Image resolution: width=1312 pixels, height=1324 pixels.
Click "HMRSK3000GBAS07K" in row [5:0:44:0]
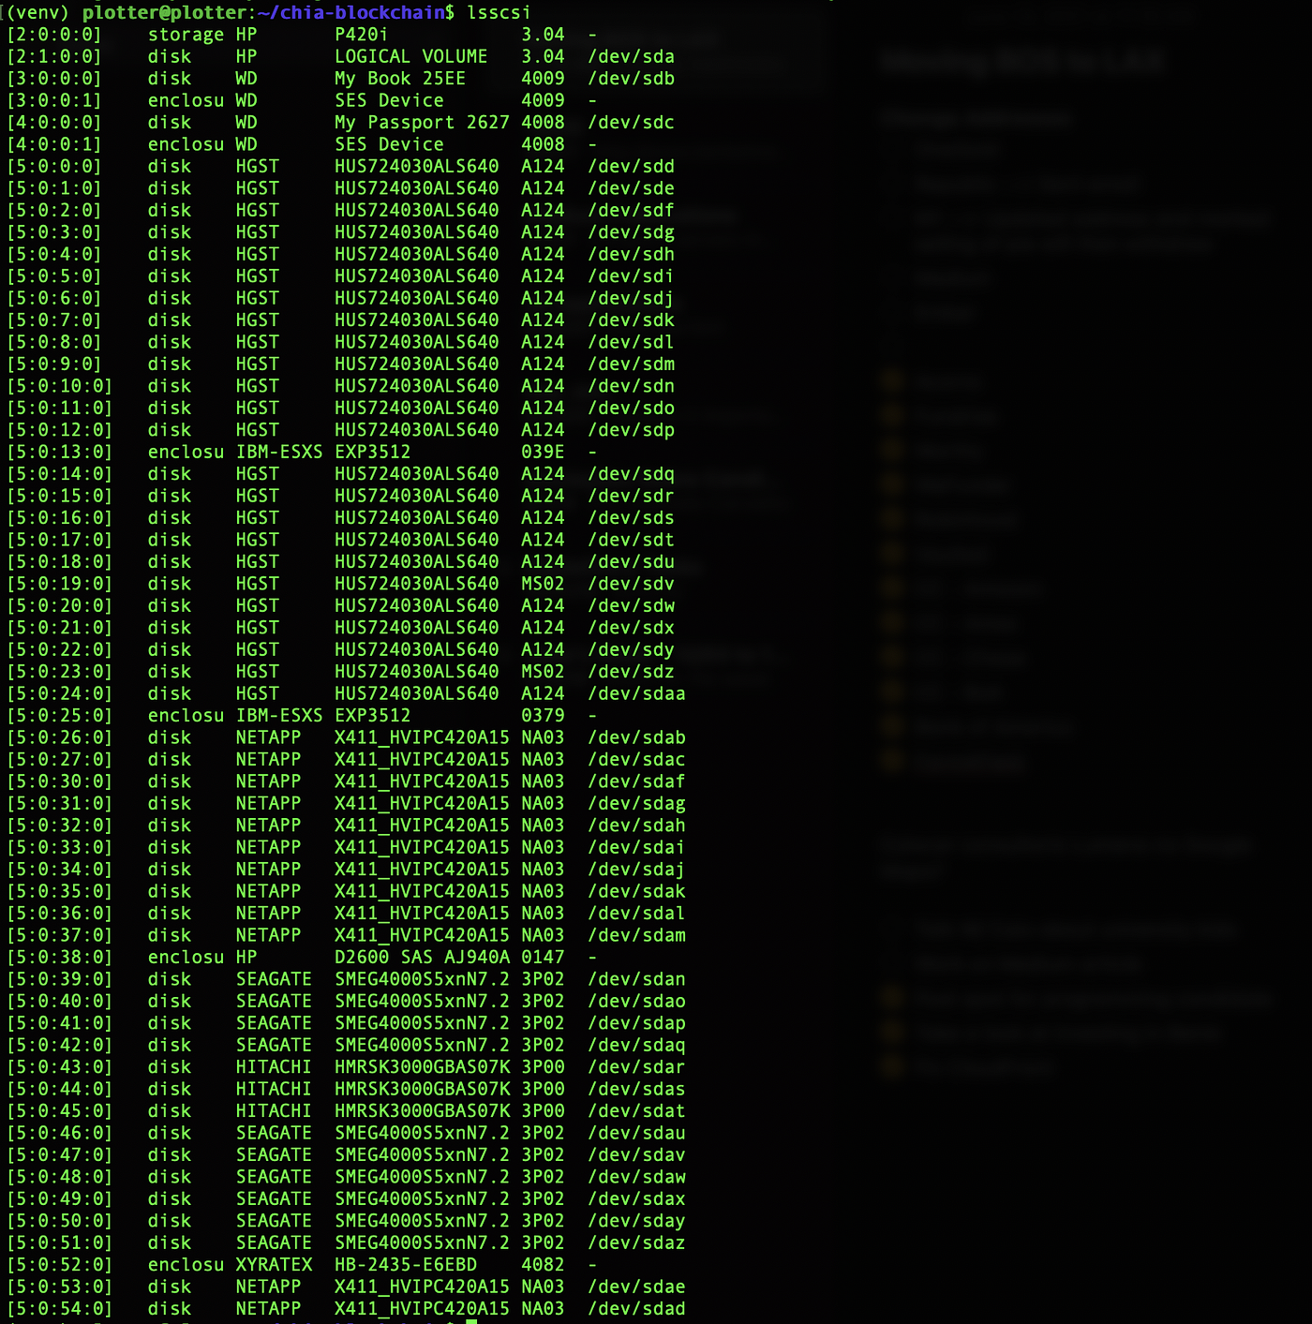pos(422,1089)
